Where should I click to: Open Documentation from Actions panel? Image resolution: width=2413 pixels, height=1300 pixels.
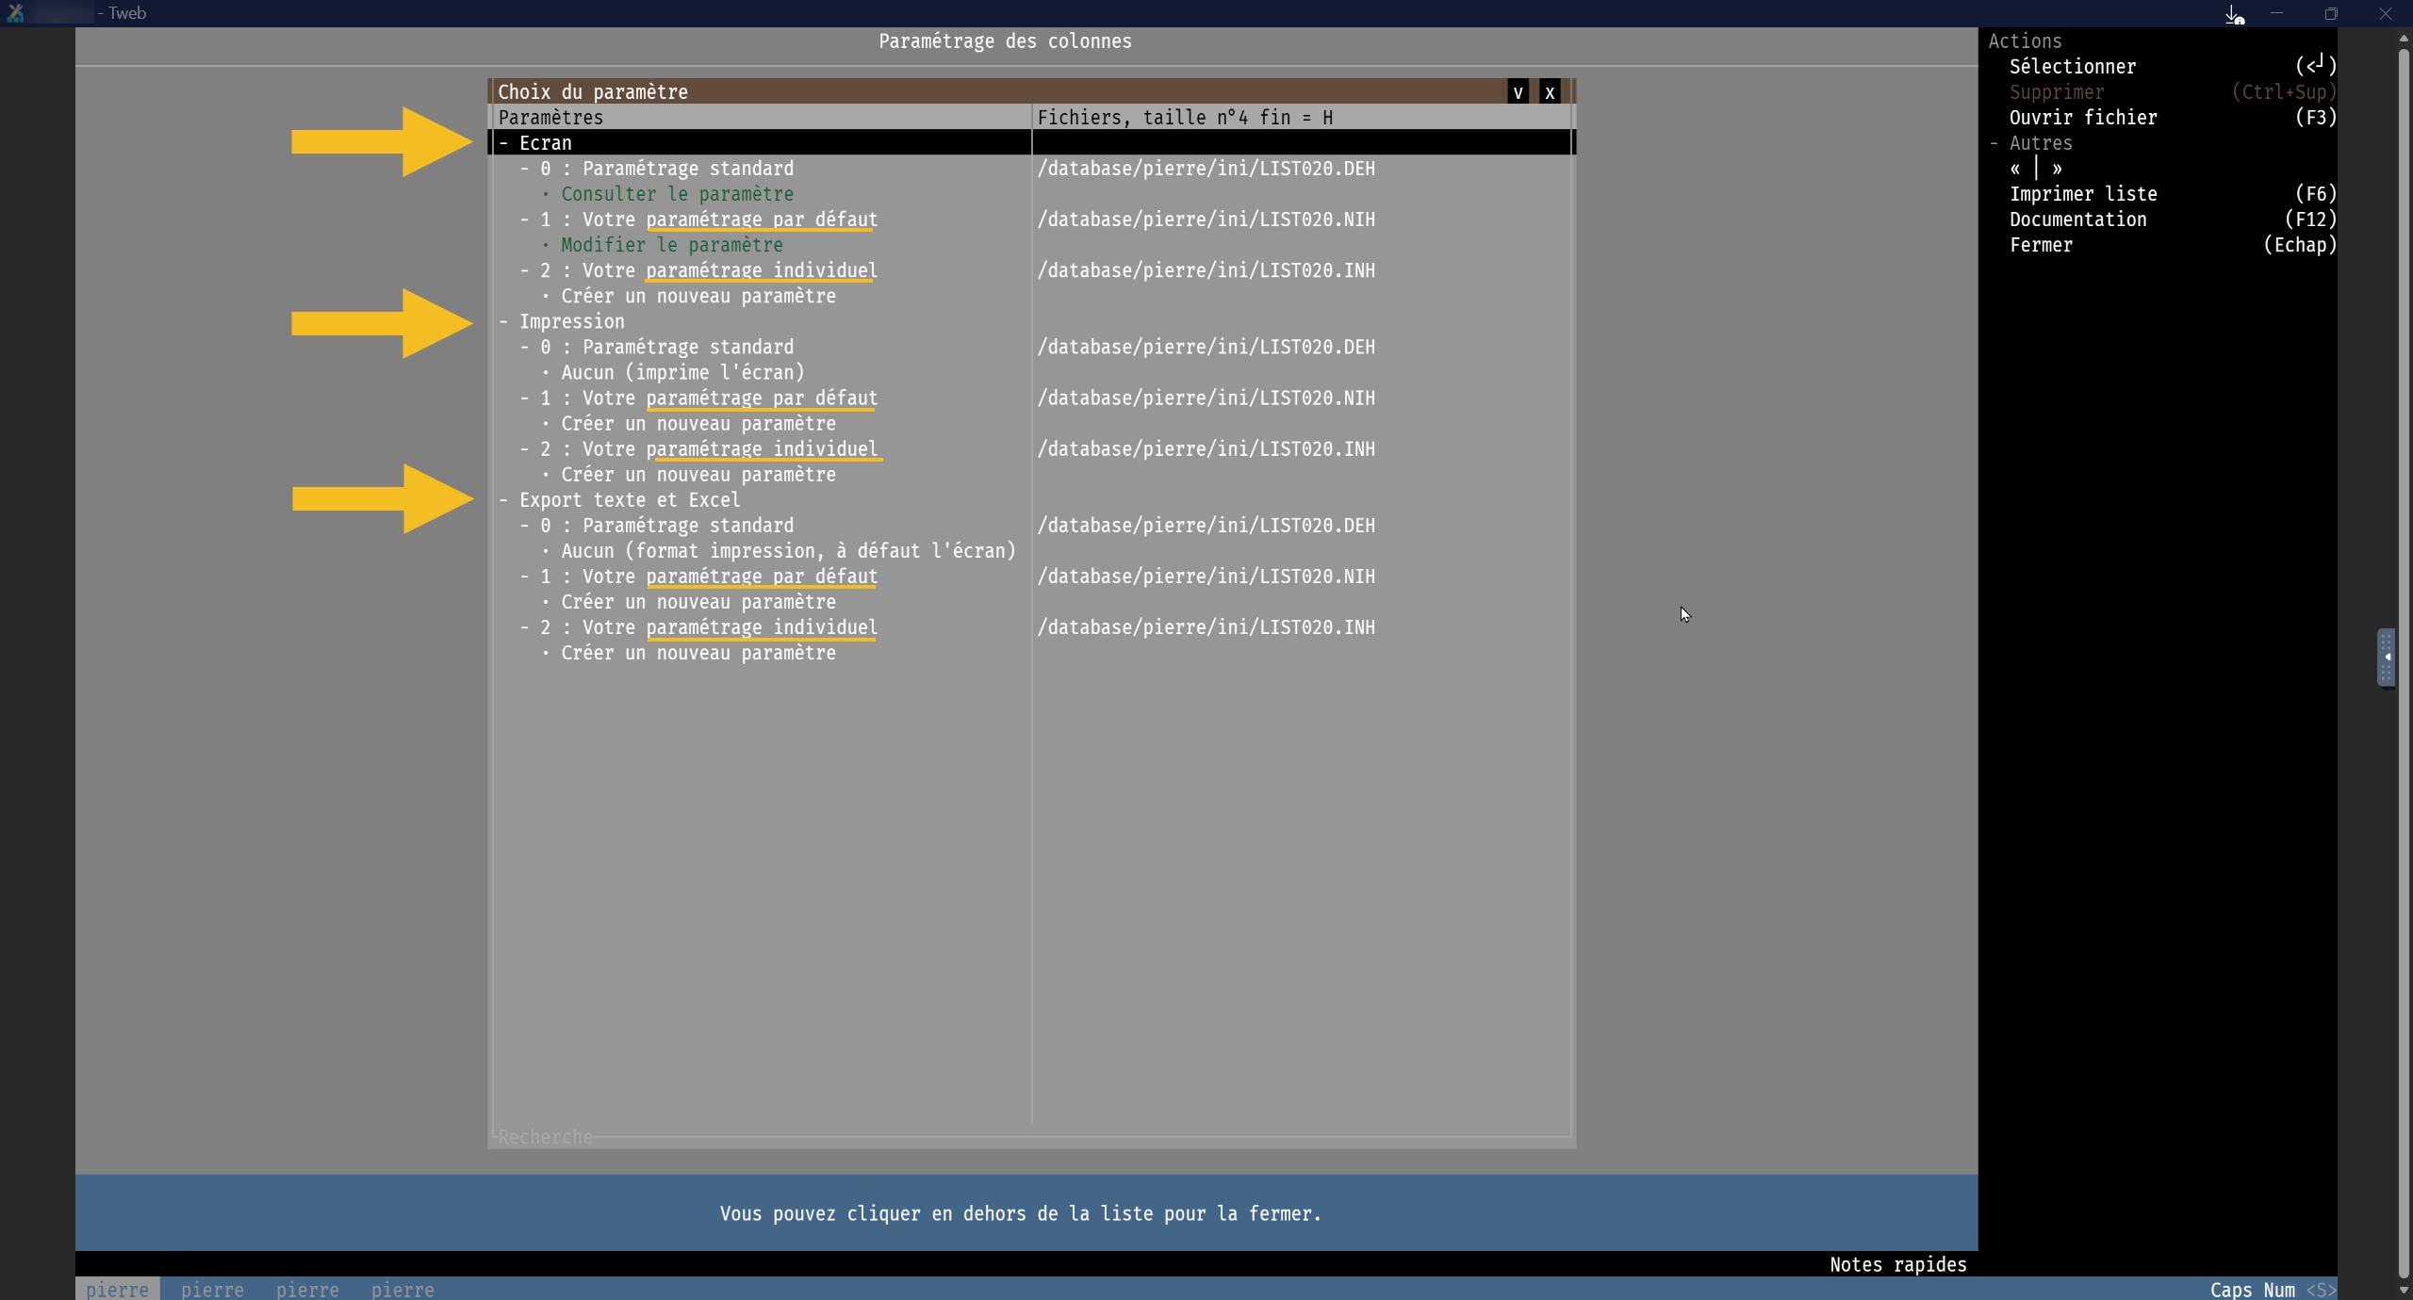(x=2077, y=219)
